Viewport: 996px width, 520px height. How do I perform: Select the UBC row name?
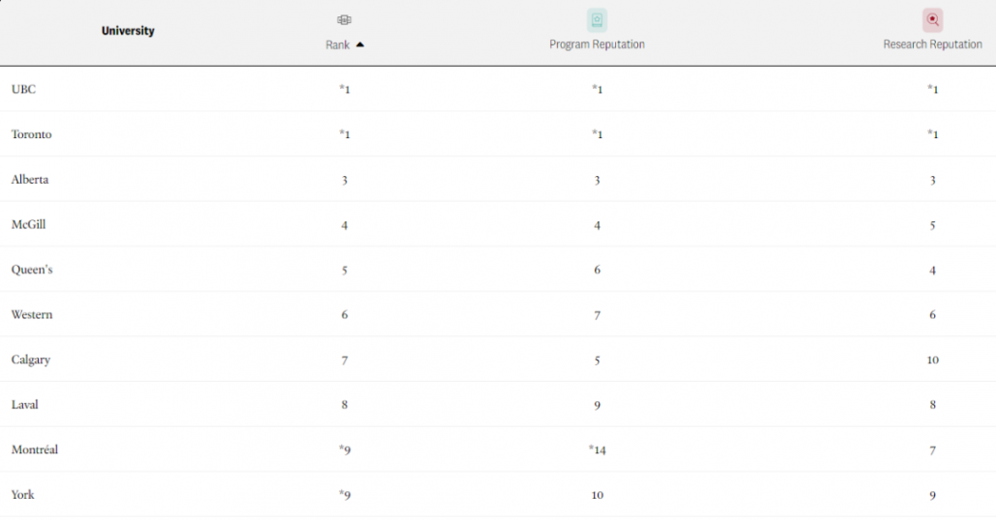(x=23, y=89)
